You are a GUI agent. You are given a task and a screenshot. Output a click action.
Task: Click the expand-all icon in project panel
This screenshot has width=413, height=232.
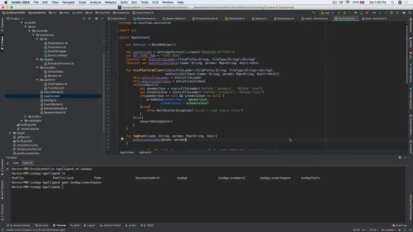click(x=90, y=19)
